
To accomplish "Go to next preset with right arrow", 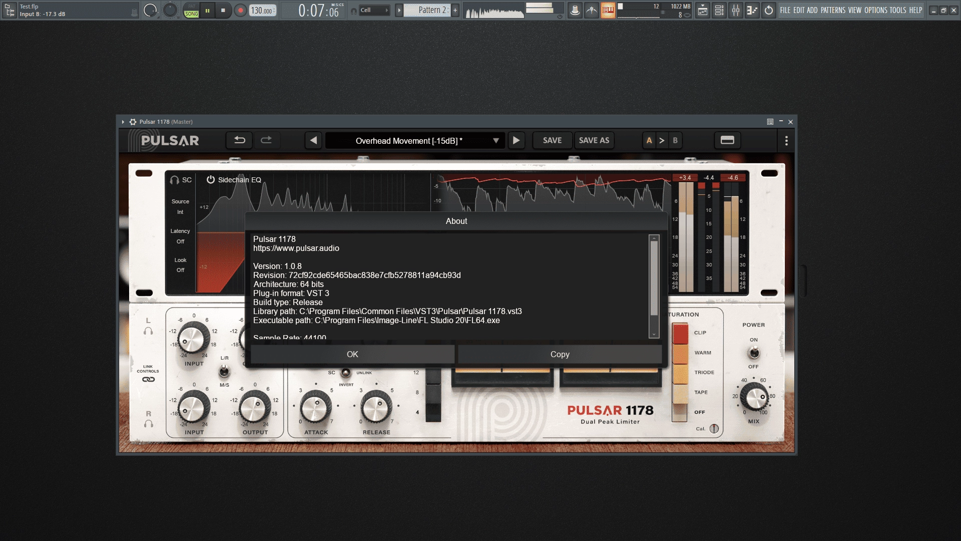I will [x=516, y=140].
